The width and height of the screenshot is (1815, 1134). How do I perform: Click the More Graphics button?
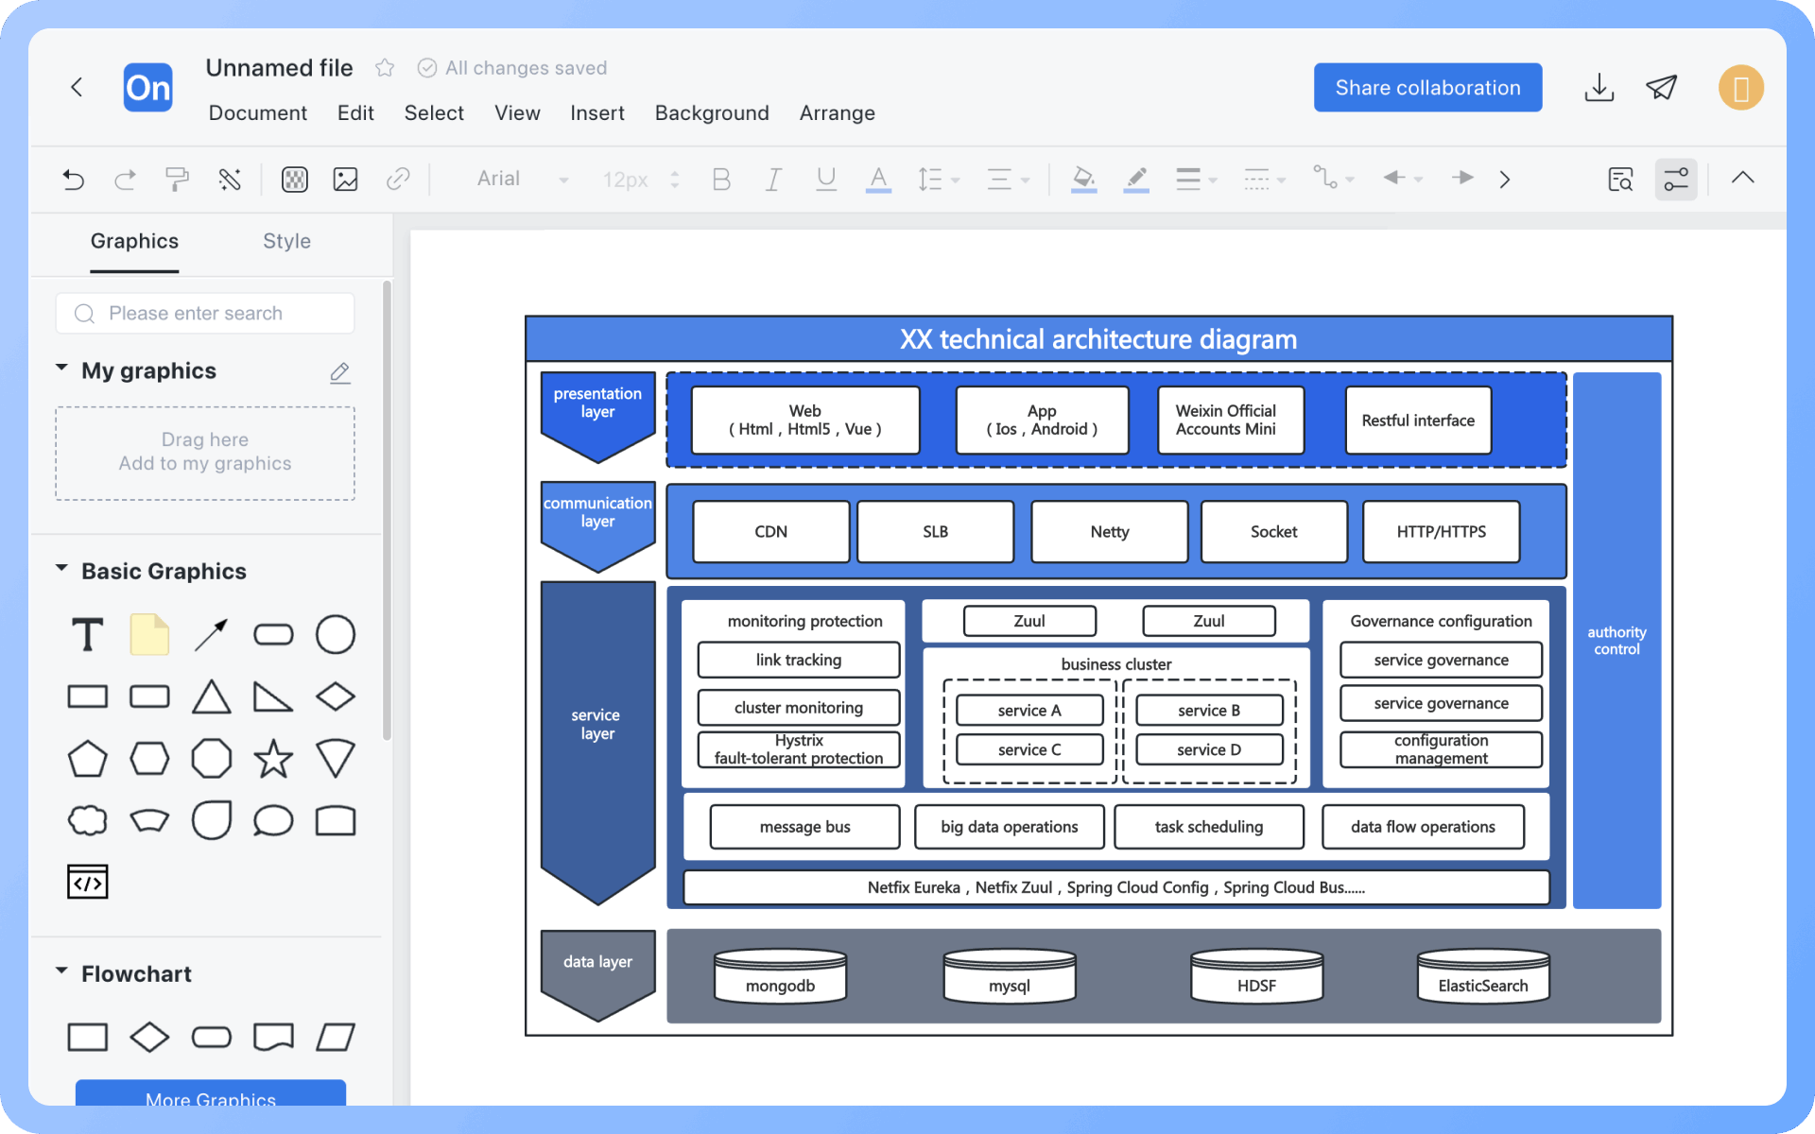tap(211, 1093)
